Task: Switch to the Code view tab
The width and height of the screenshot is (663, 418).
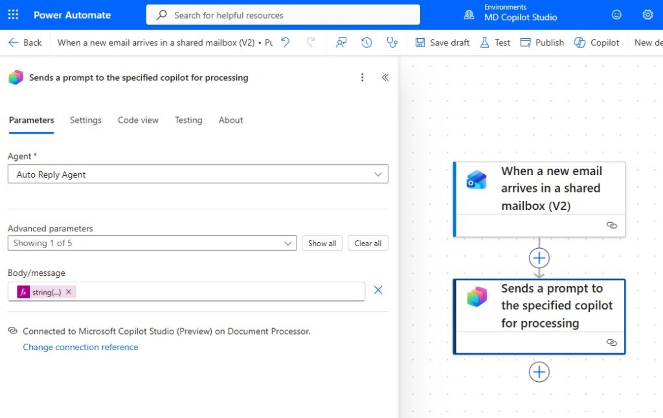Action: (138, 120)
